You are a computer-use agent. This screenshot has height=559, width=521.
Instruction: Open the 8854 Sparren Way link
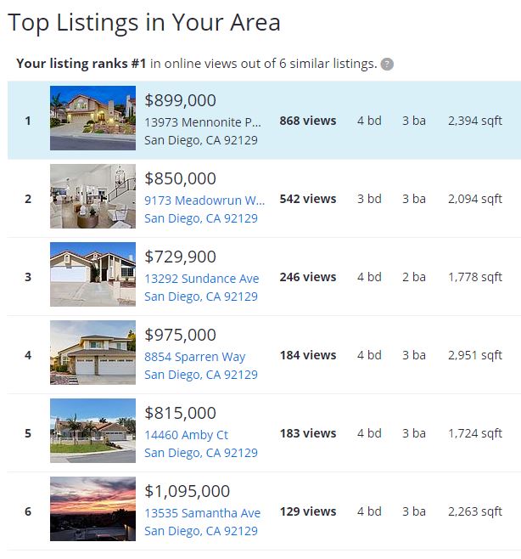tap(195, 357)
